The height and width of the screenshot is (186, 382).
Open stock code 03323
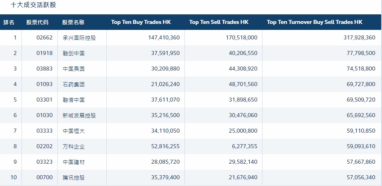[x=45, y=162]
